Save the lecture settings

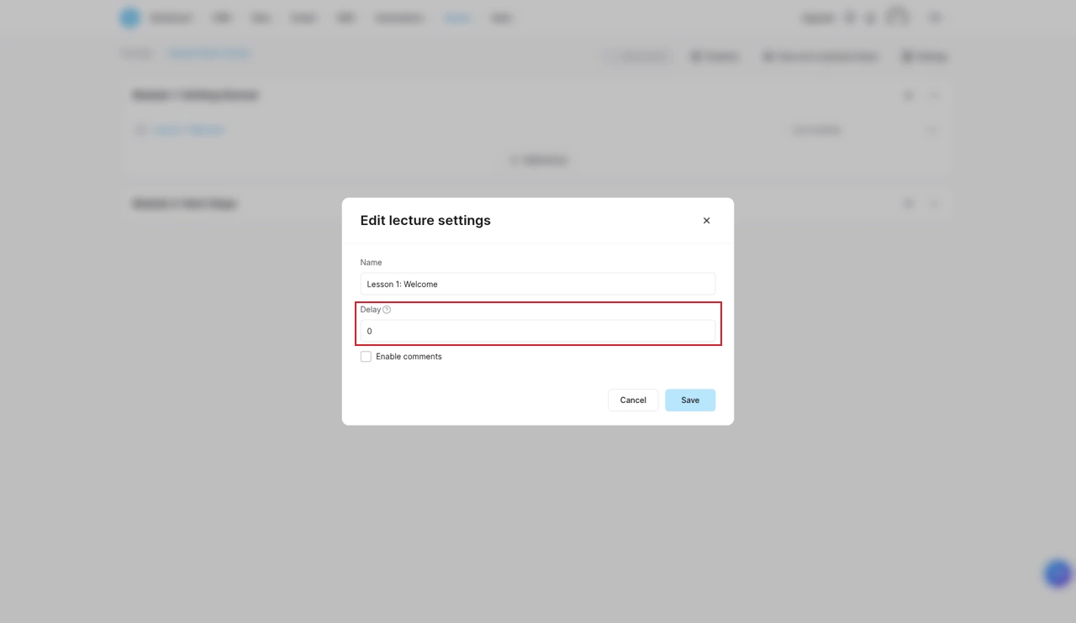tap(690, 400)
